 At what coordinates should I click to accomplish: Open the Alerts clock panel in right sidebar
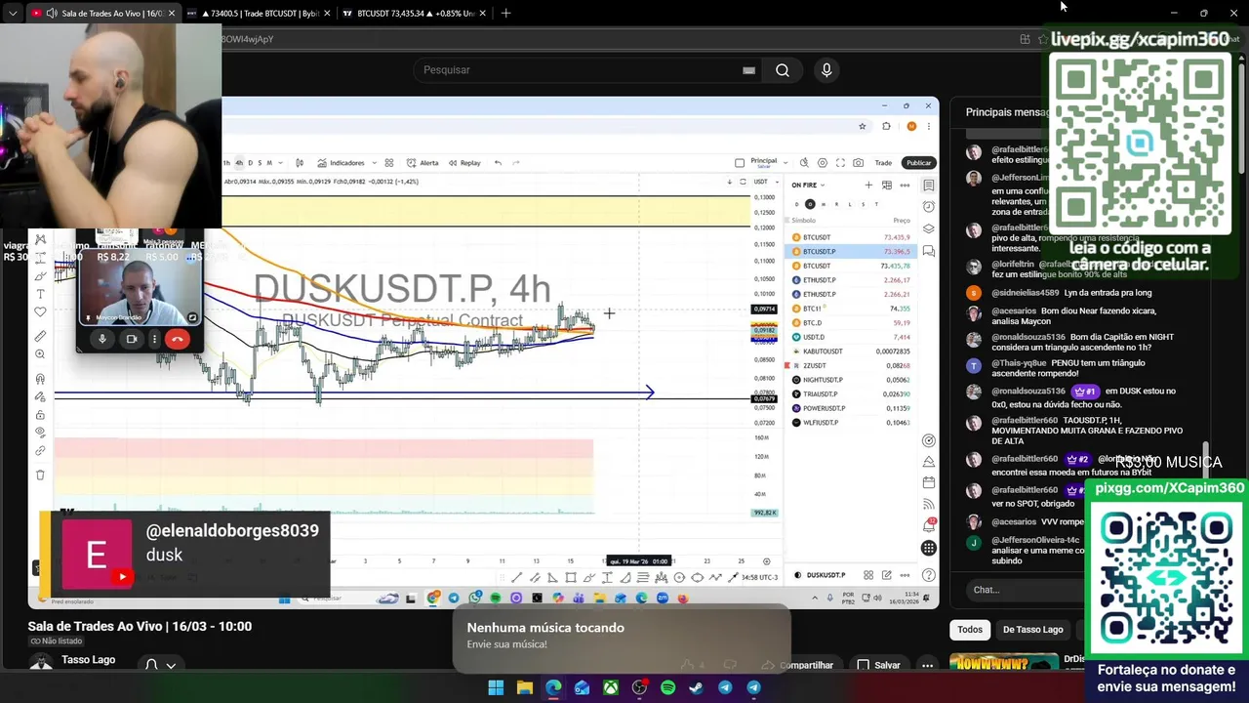pos(929,207)
